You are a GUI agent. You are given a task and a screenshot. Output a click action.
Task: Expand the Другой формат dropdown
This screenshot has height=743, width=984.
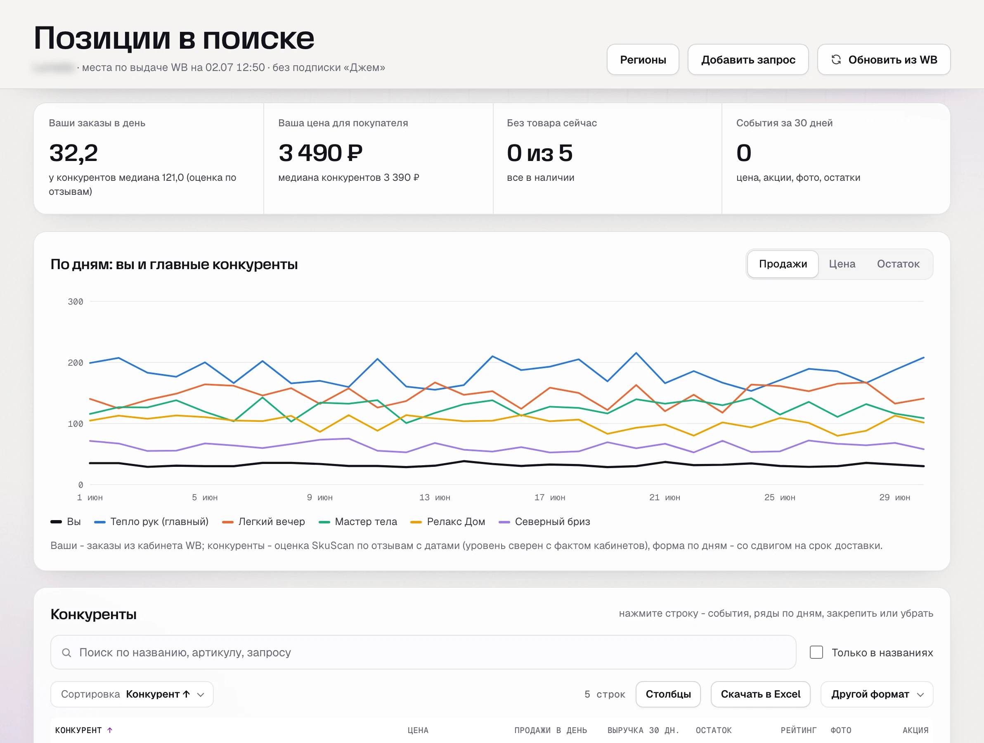click(876, 694)
